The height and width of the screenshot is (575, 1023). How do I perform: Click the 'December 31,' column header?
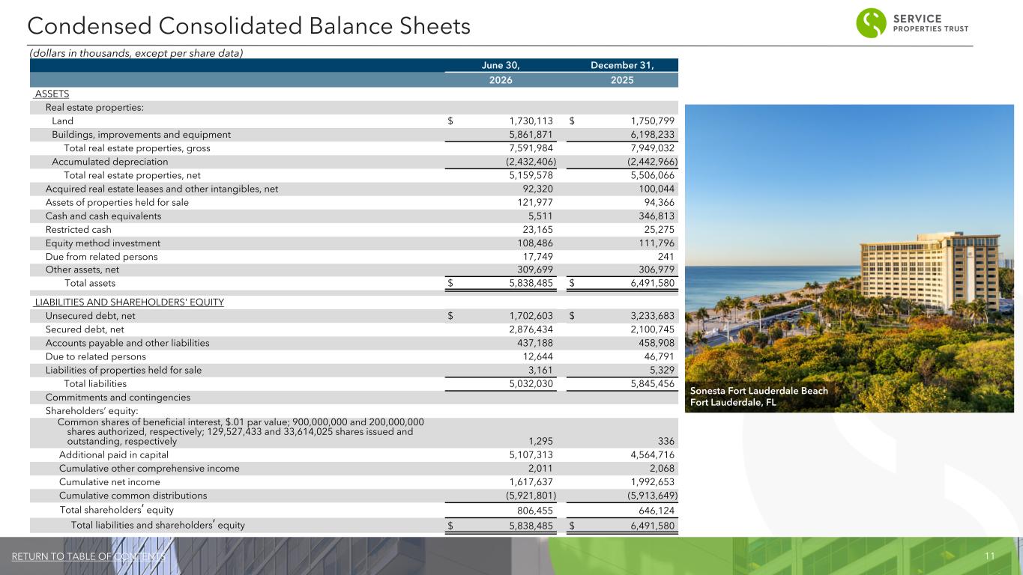(x=622, y=65)
